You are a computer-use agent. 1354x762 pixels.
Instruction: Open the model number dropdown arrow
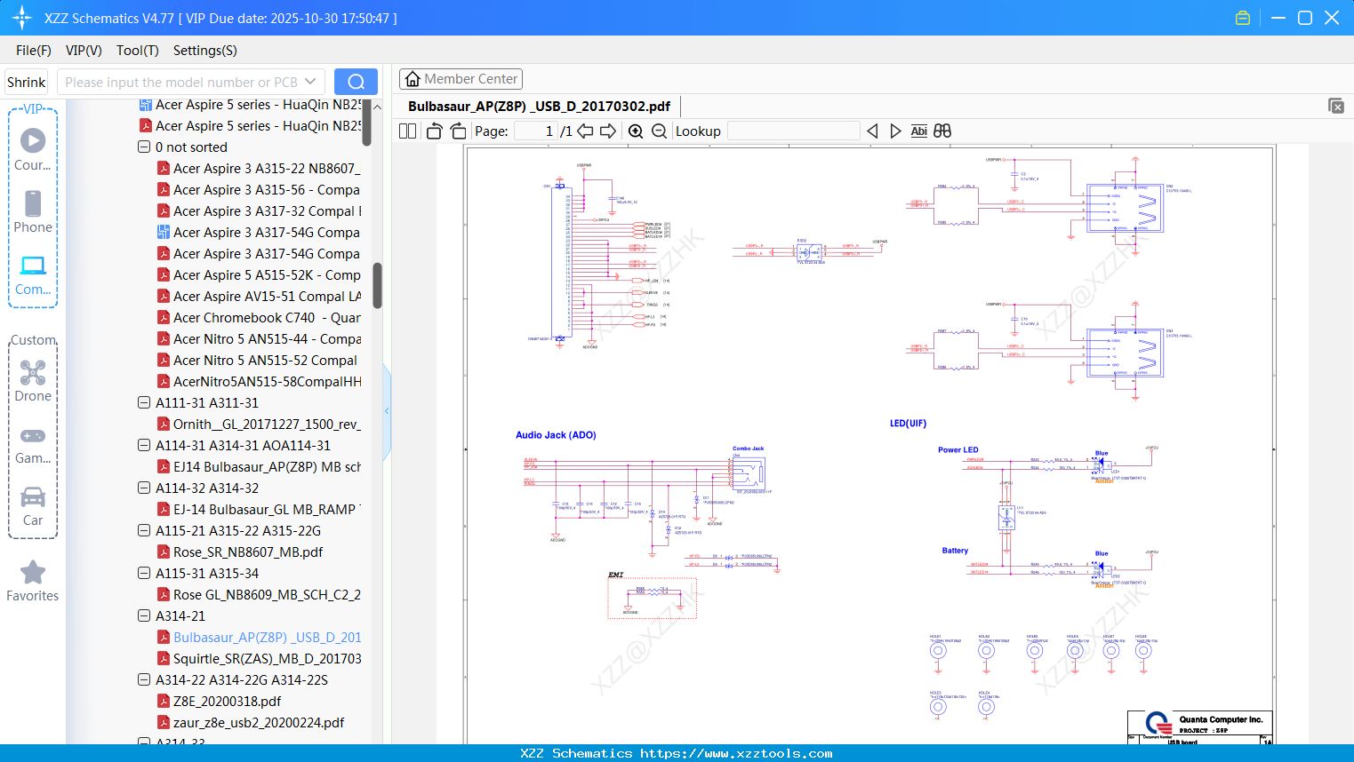pos(310,82)
